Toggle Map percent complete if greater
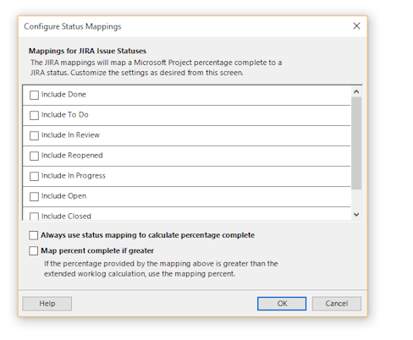 33,250
